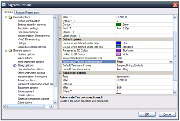The height and width of the screenshot is (121, 180).
Task: Select Electrical connection options item
Action: (33, 99)
